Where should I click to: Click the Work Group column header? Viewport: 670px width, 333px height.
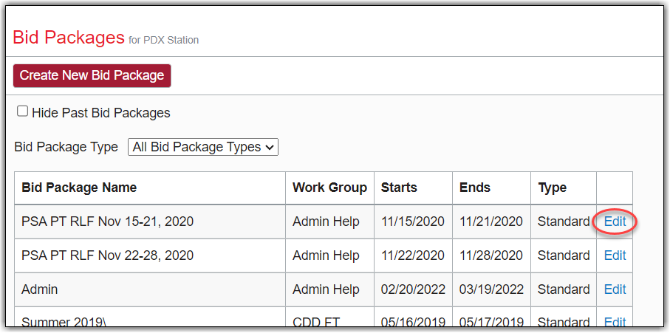[x=329, y=188]
